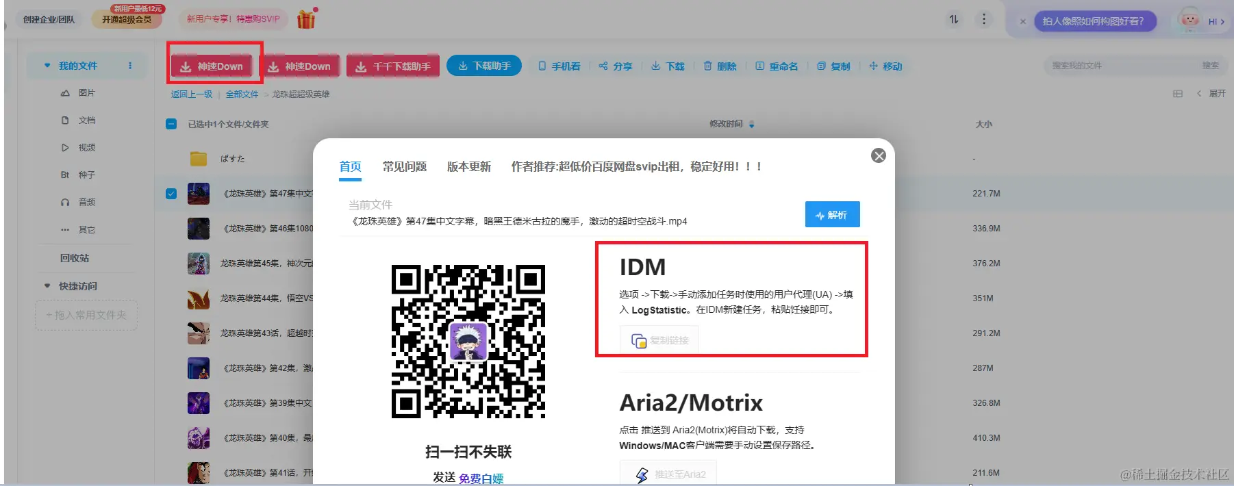Image resolution: width=1234 pixels, height=486 pixels.
Task: Click 手机看 in the toolbar
Action: [x=559, y=66]
